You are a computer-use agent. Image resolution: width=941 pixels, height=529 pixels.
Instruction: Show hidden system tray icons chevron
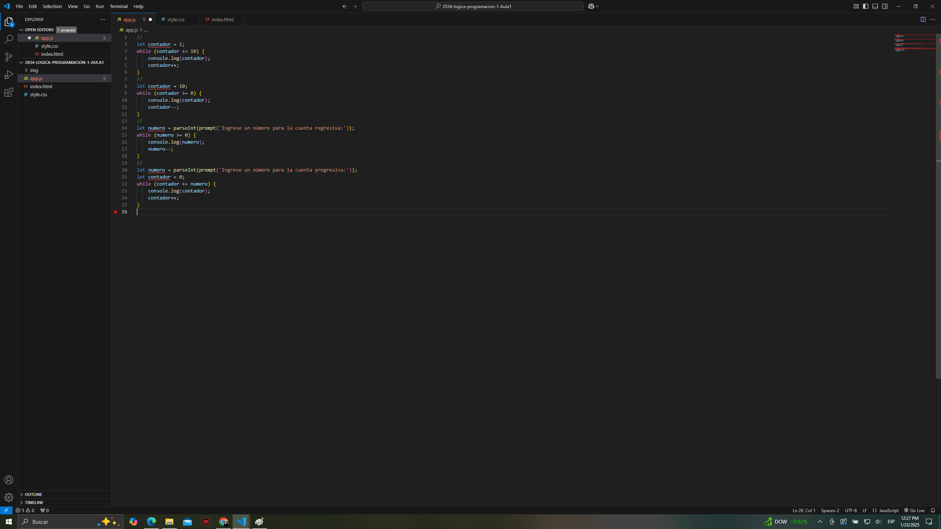(x=820, y=522)
